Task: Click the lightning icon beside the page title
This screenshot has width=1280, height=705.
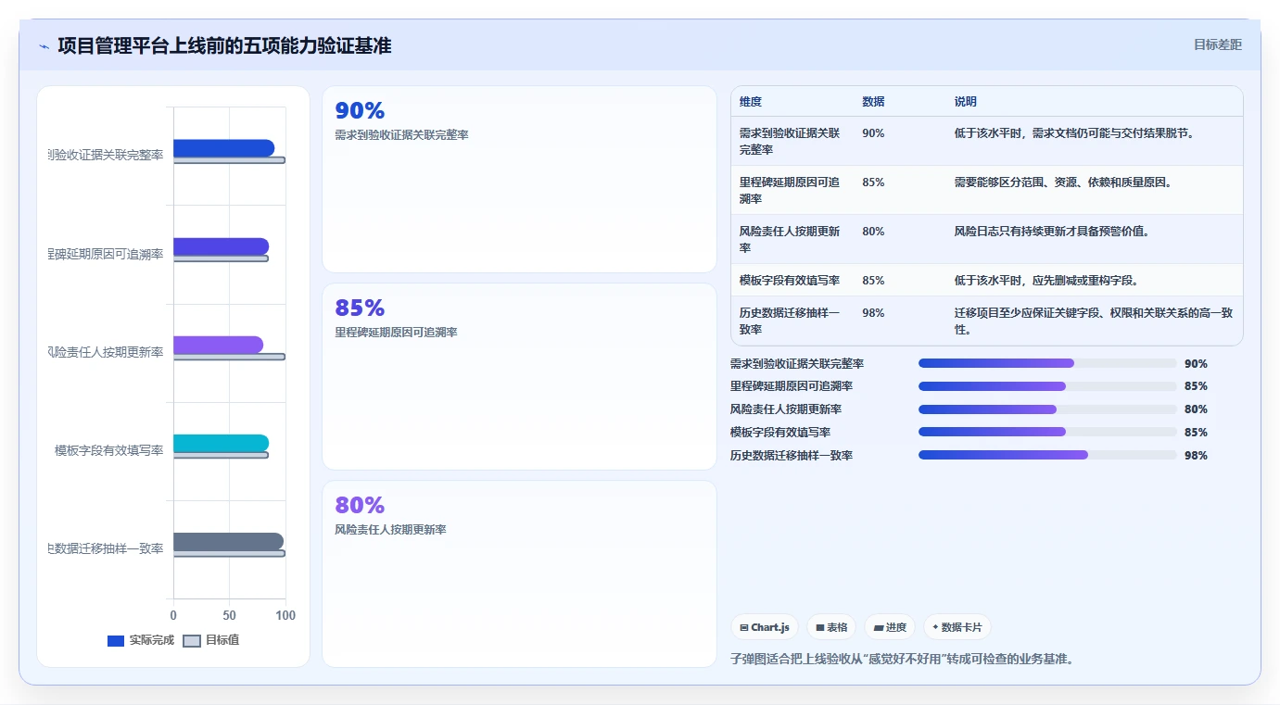Action: click(x=44, y=46)
